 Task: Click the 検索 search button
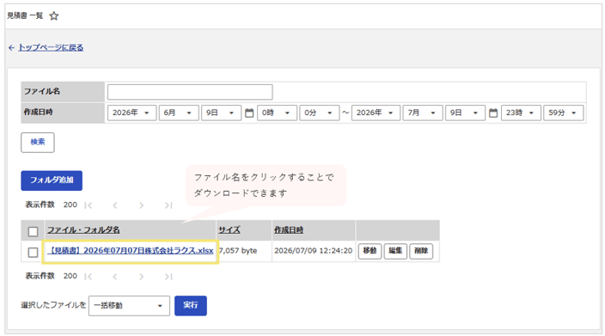(x=38, y=143)
